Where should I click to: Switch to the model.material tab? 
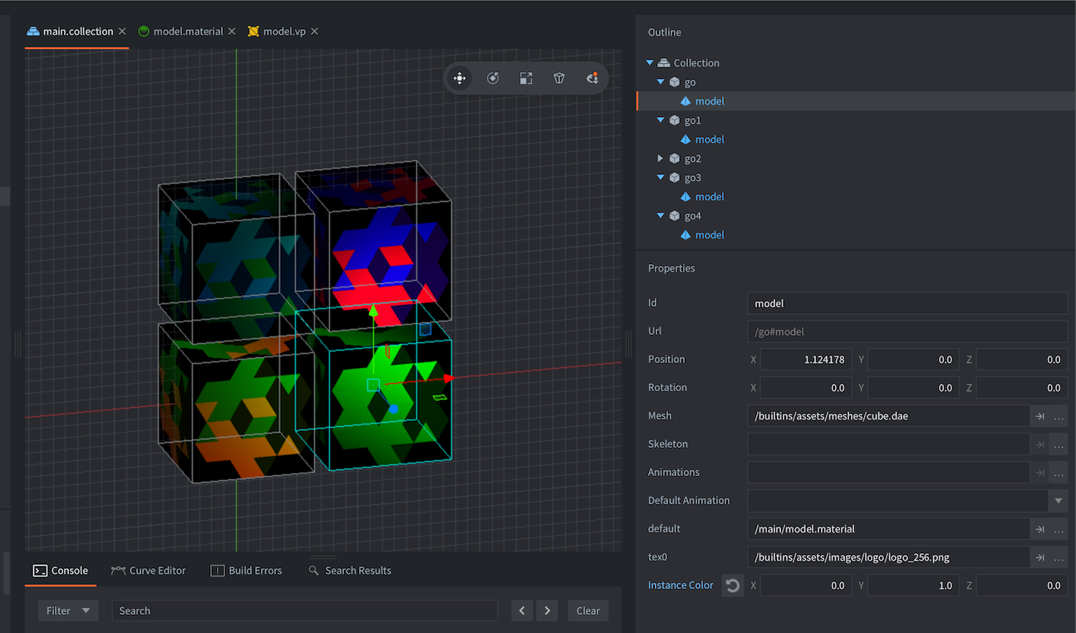[187, 31]
